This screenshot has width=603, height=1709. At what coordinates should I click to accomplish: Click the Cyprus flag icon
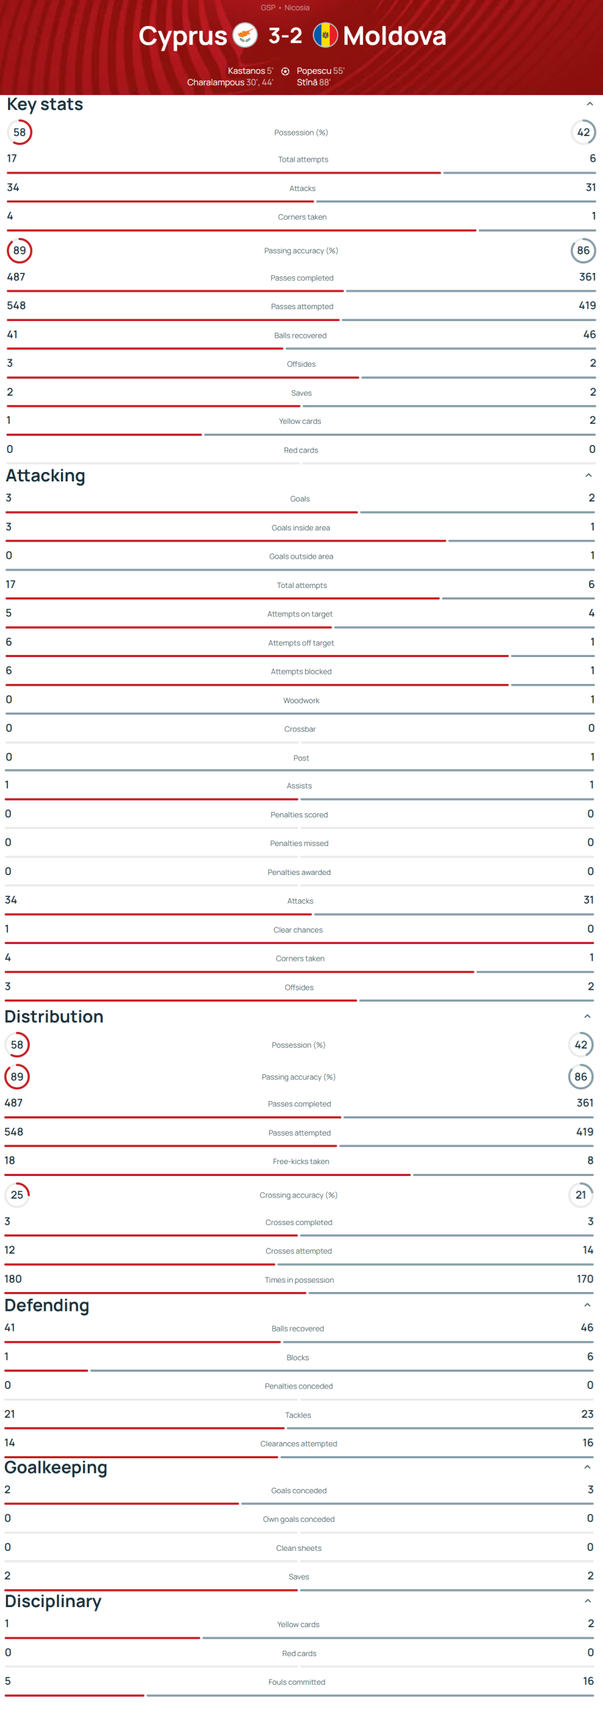coord(245,36)
